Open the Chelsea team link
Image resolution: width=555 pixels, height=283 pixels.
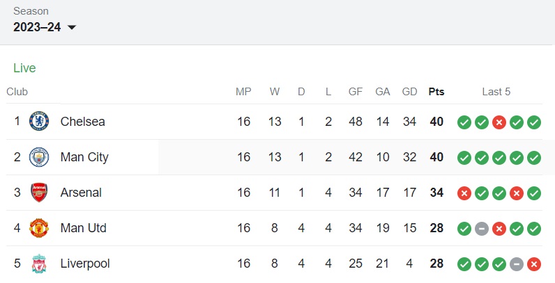pos(83,122)
